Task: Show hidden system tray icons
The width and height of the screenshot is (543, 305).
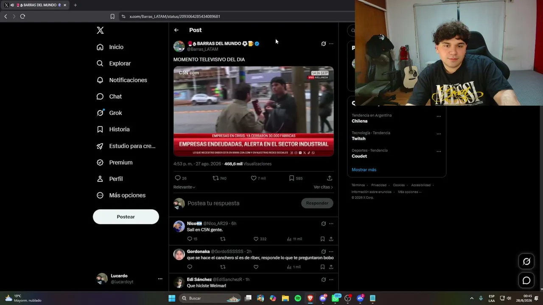Action: (x=472, y=298)
